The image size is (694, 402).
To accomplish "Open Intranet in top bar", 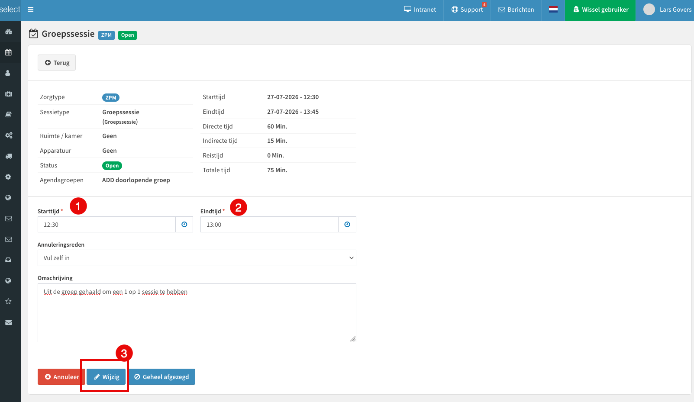I will tap(420, 10).
